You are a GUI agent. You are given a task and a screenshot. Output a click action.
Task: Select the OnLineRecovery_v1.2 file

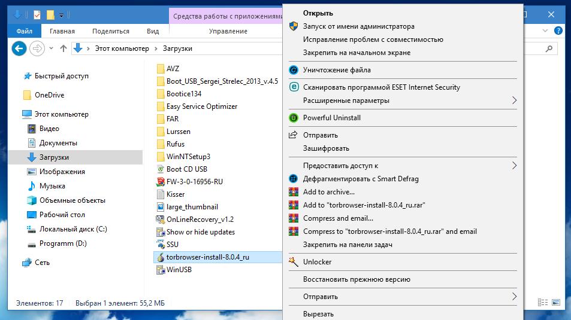(x=200, y=220)
